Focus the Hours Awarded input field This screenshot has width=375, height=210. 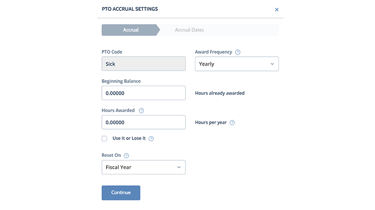tap(143, 122)
